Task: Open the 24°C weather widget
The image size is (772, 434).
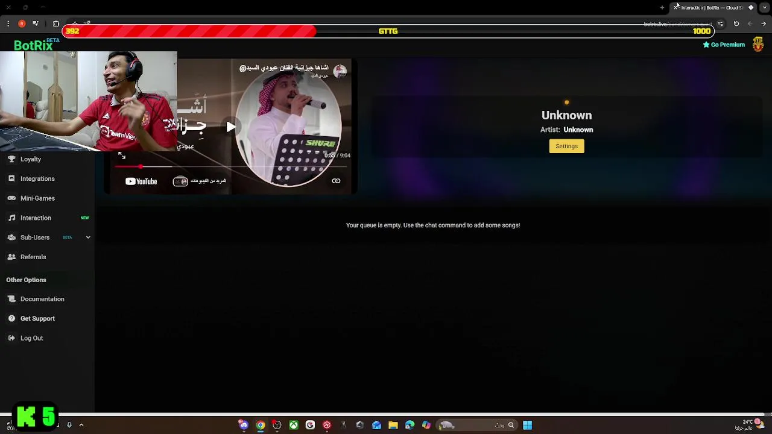Action: tap(750, 425)
